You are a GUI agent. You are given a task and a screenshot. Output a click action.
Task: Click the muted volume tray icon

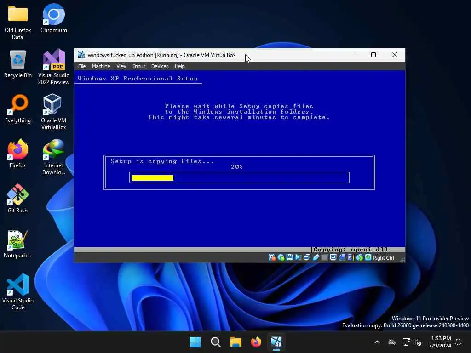(418, 342)
